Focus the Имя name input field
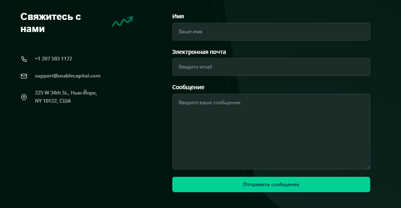The height and width of the screenshot is (208, 401). coord(271,32)
